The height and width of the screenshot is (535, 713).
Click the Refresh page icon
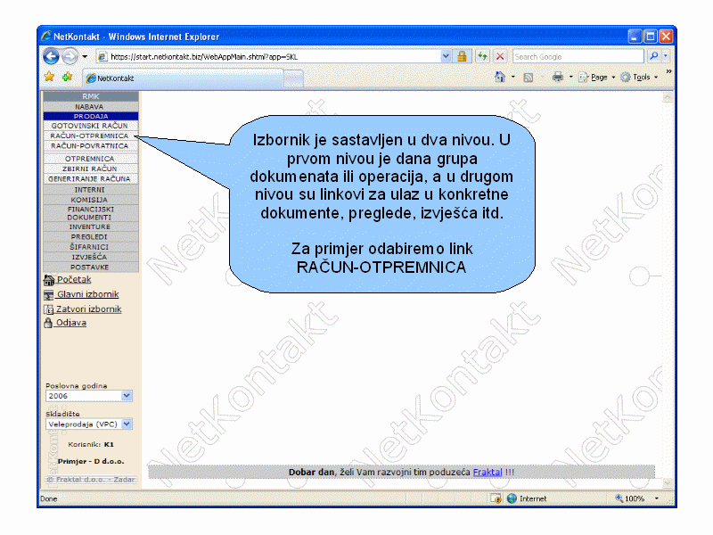pos(482,56)
